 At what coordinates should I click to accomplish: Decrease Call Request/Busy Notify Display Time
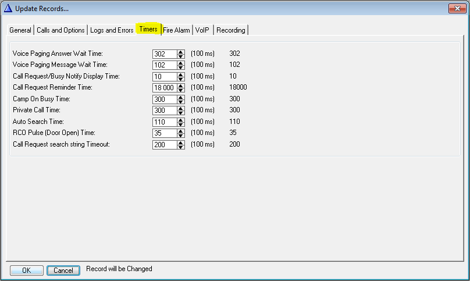(x=181, y=79)
